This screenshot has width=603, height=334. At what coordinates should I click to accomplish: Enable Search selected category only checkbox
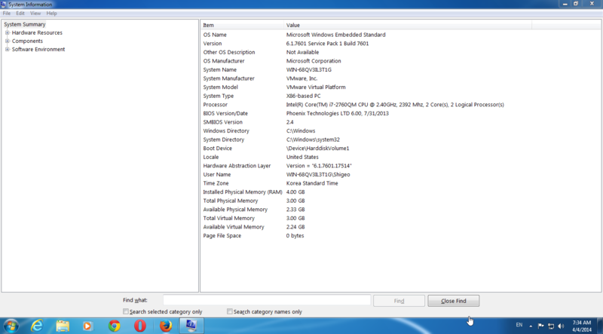126,311
